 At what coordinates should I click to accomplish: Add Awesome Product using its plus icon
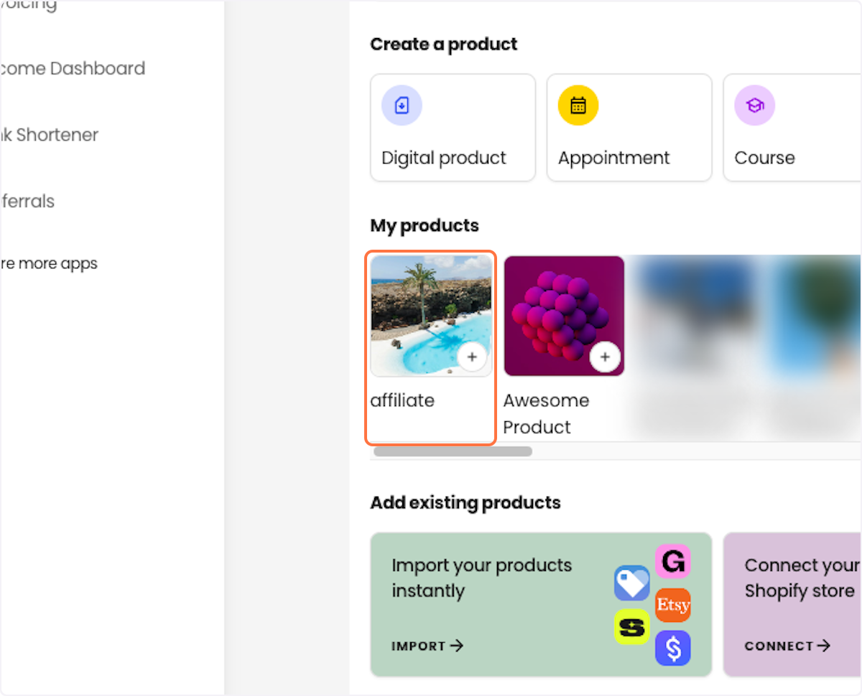605,357
